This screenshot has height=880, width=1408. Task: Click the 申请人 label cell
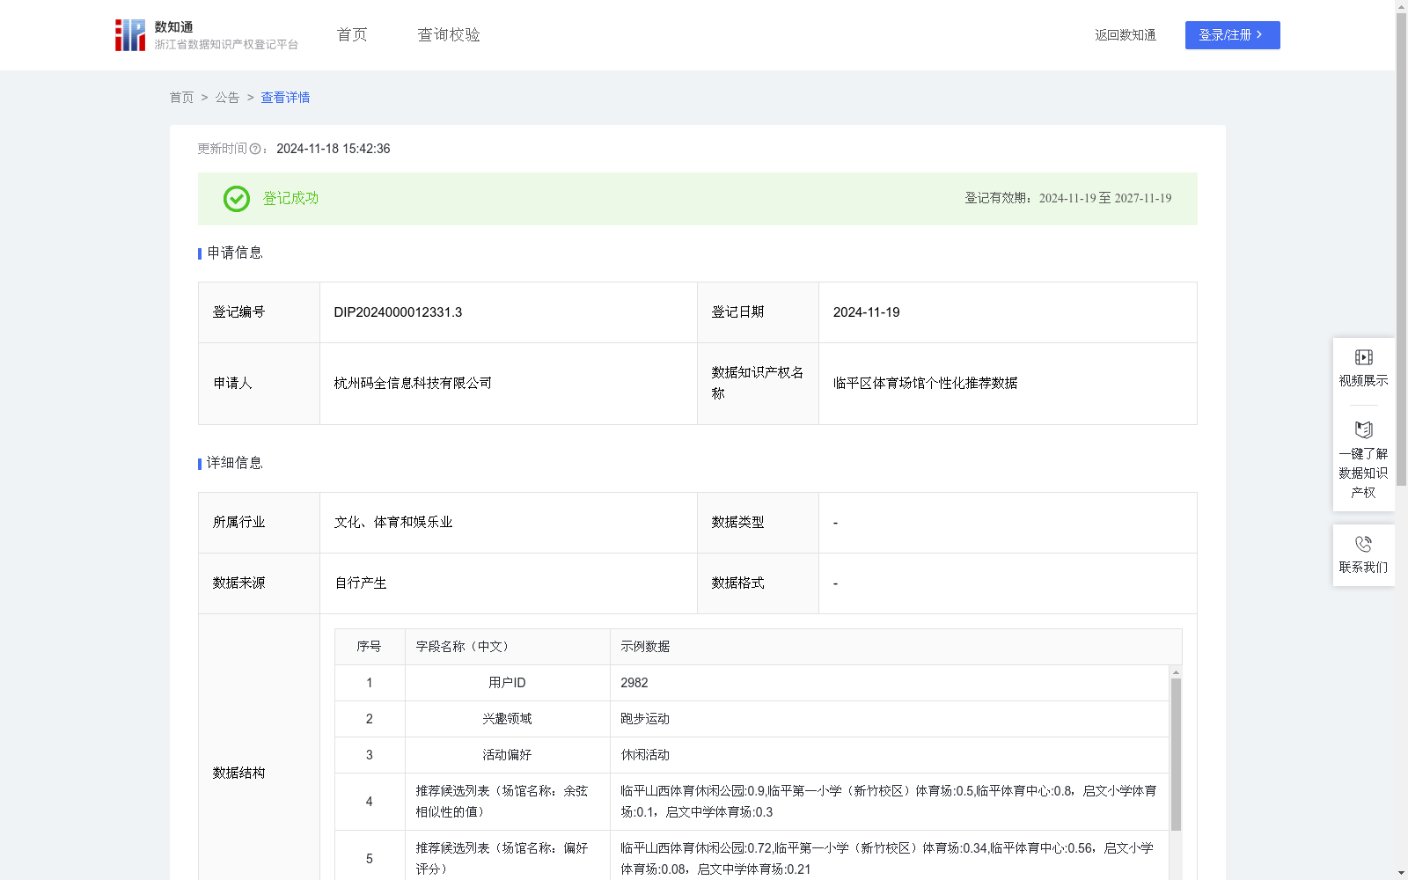point(259,384)
